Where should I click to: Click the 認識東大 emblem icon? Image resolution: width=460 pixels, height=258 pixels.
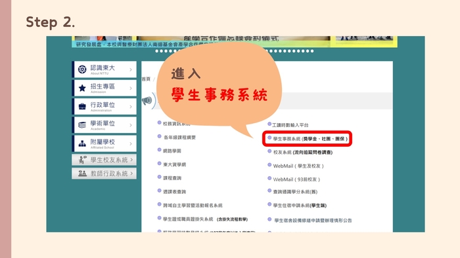click(x=82, y=69)
